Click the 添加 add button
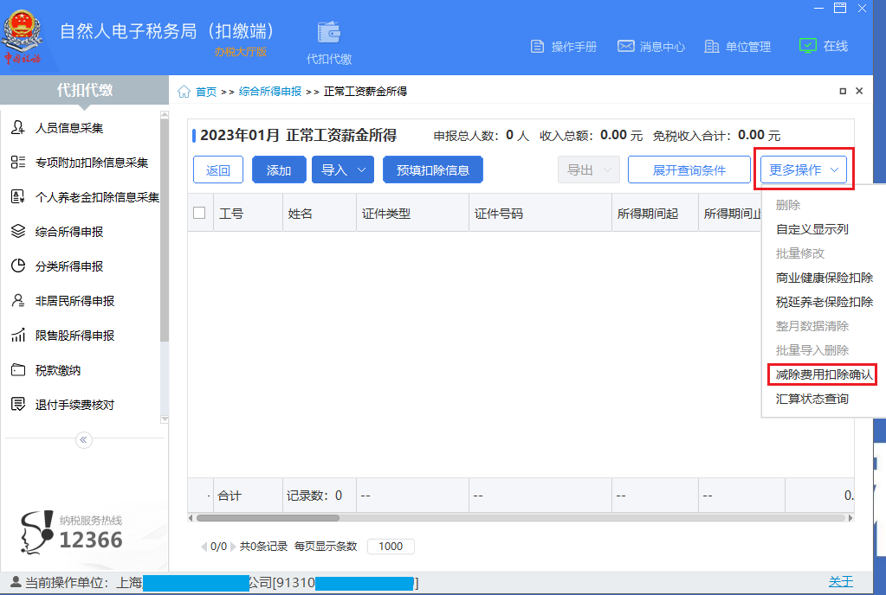Viewport: 886px width, 595px height. coord(279,170)
